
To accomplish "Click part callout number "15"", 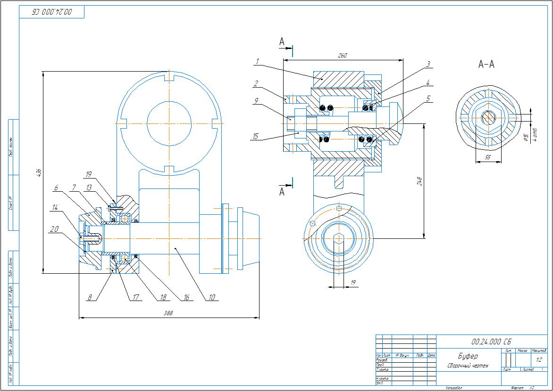I will [256, 137].
